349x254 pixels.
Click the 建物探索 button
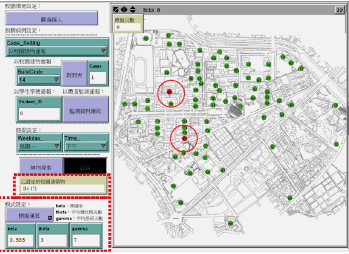coord(41,167)
